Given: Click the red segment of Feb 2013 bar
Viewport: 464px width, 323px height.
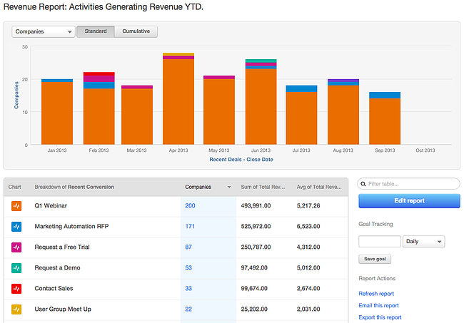Looking at the screenshot, I should coord(99,74).
